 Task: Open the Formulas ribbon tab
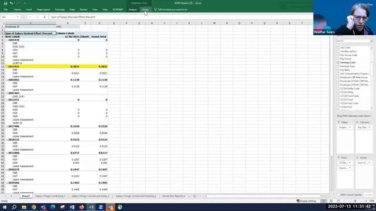click(60, 9)
